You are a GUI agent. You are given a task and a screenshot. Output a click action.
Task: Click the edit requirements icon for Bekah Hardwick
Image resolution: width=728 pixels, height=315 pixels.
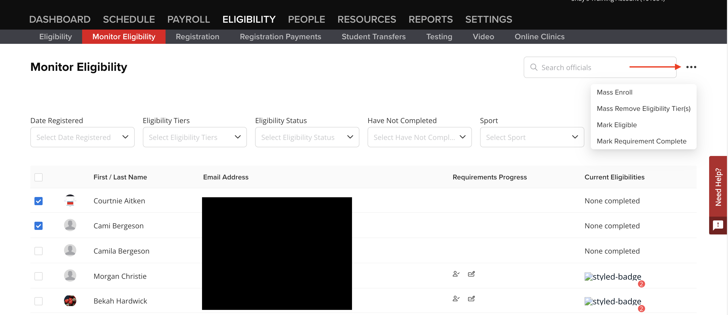pos(471,298)
